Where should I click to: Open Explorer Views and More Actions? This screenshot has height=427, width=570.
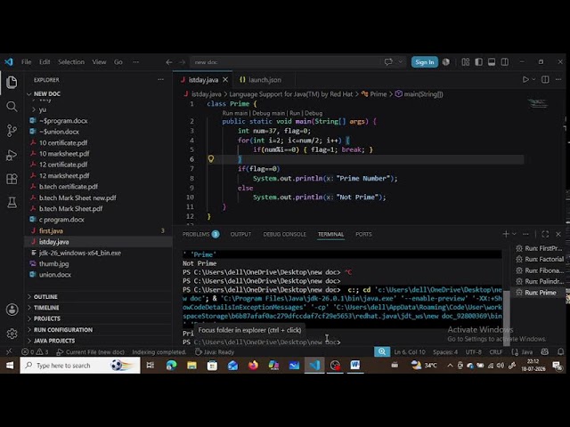coord(160,79)
